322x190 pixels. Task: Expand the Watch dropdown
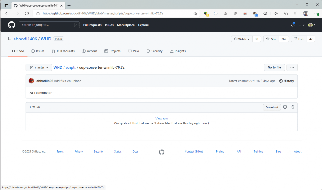(242, 39)
